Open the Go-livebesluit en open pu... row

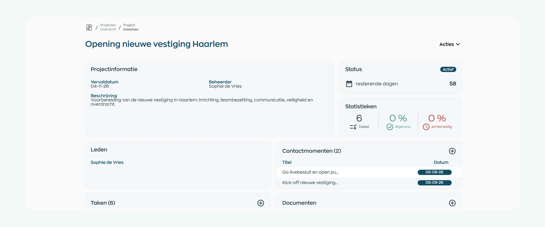(369, 172)
